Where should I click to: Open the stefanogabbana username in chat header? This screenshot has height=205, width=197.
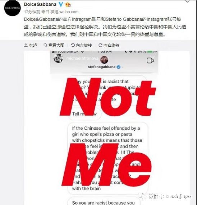[102, 67]
